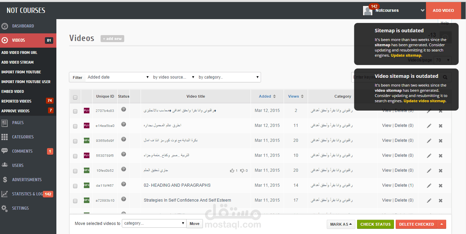466x234 pixels.
Task: Check the 10fec0b52 row checkbox
Action: [x=75, y=171]
